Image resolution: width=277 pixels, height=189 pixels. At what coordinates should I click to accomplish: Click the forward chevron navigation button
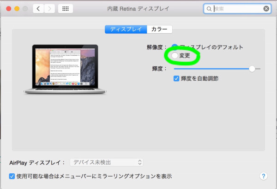pyautogui.click(x=49, y=9)
